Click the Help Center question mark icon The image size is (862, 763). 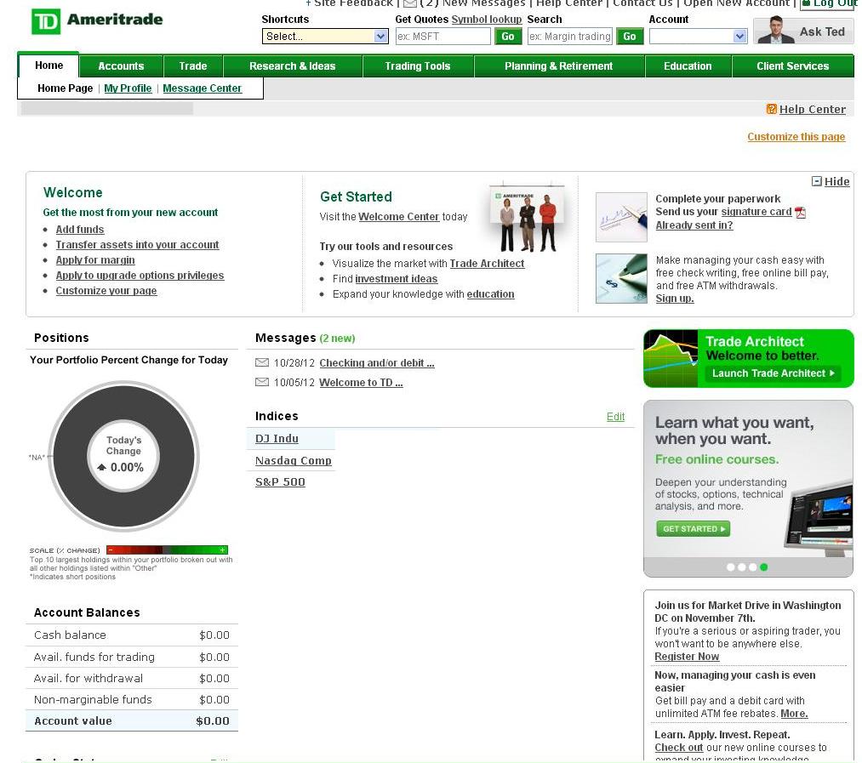click(x=771, y=109)
